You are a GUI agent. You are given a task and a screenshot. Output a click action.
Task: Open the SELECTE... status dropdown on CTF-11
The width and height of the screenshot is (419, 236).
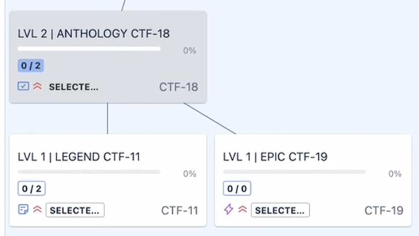click(x=75, y=210)
